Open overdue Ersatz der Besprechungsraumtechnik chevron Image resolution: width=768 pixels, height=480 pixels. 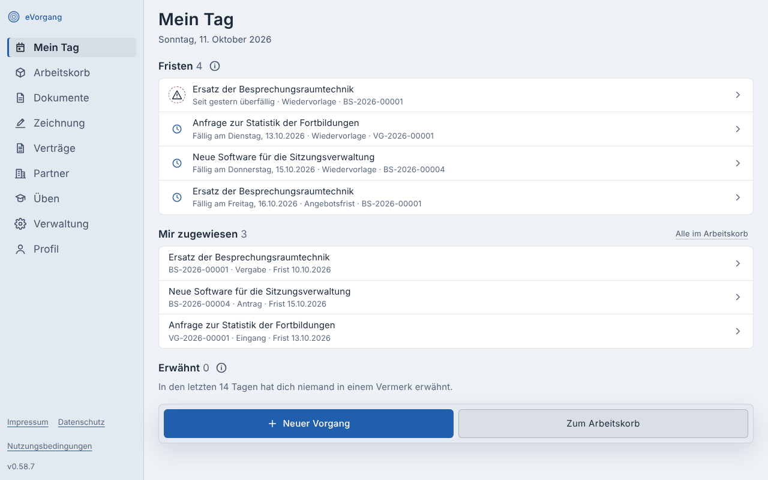pos(738,95)
